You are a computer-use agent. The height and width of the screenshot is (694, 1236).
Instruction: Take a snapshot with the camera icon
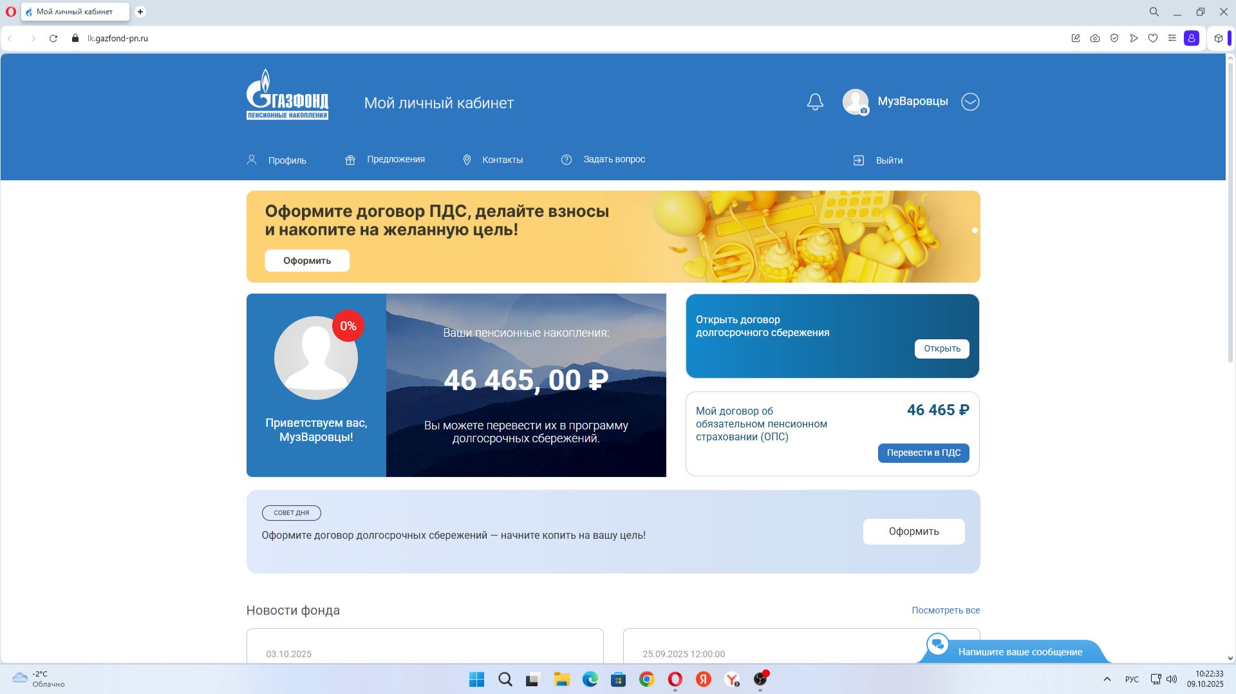pos(1095,39)
